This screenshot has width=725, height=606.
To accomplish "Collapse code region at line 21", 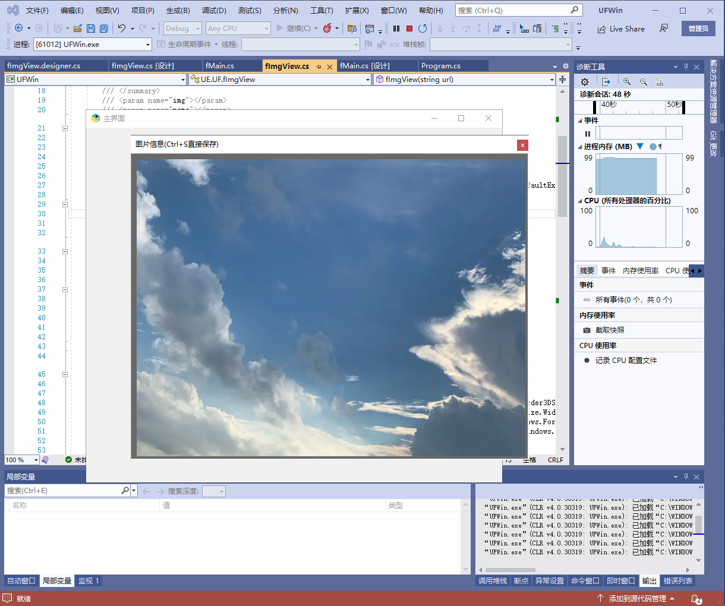I will click(x=65, y=128).
